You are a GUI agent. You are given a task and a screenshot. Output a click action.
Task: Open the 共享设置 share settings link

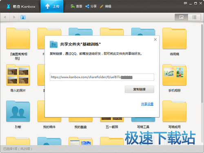147,104
